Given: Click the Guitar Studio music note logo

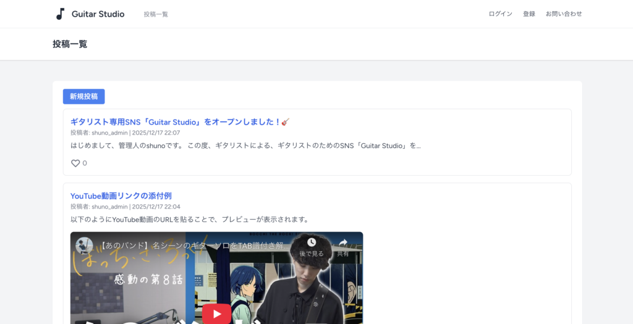Looking at the screenshot, I should tap(60, 14).
